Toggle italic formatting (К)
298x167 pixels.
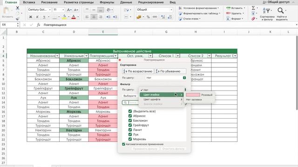point(37,17)
